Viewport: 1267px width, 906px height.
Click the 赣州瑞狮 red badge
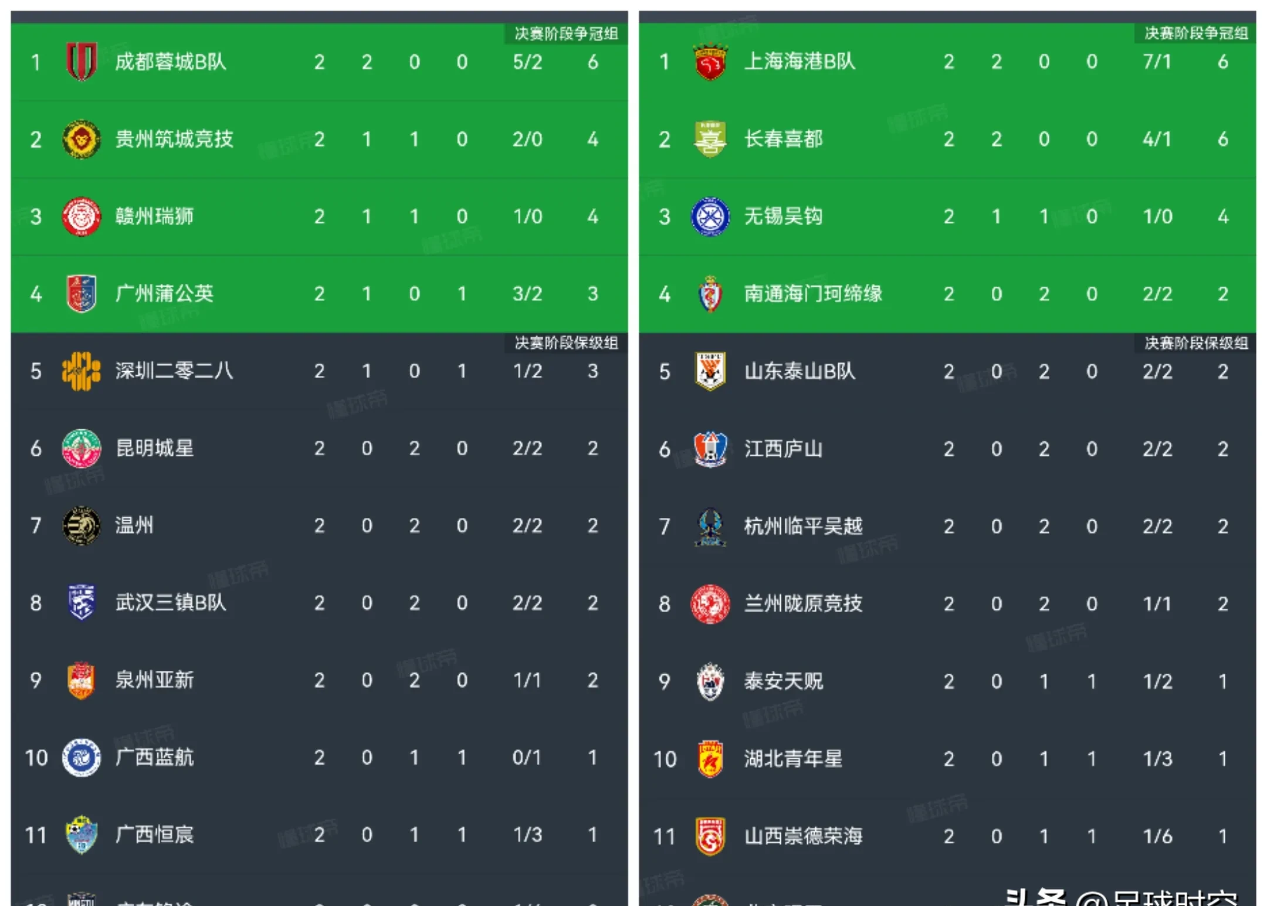(81, 216)
